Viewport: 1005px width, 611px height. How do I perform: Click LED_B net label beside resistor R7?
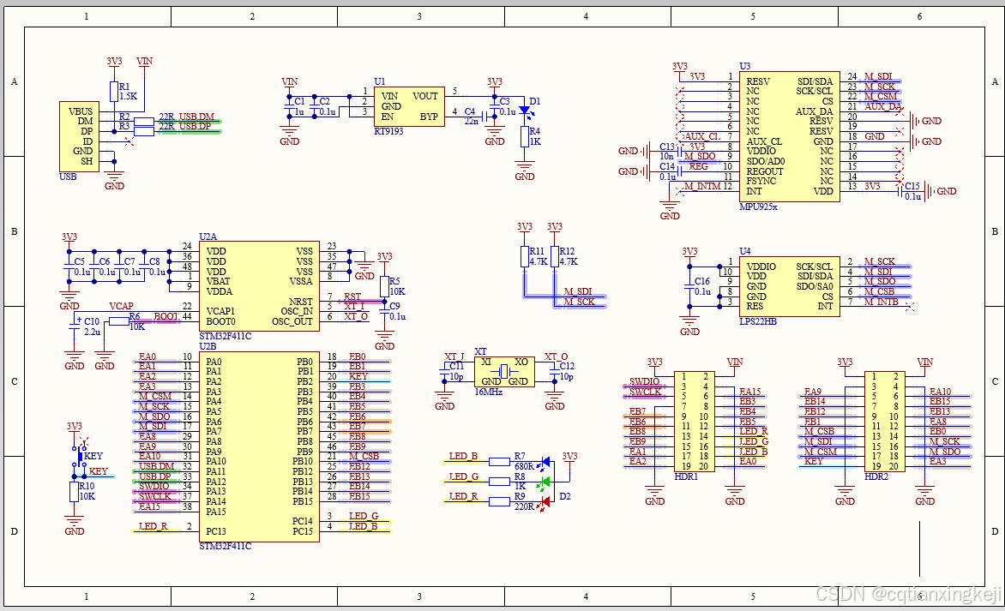click(x=463, y=456)
